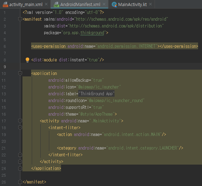Click the opening <application tag text
Viewport: 202px width, 186px height.
[44, 74]
